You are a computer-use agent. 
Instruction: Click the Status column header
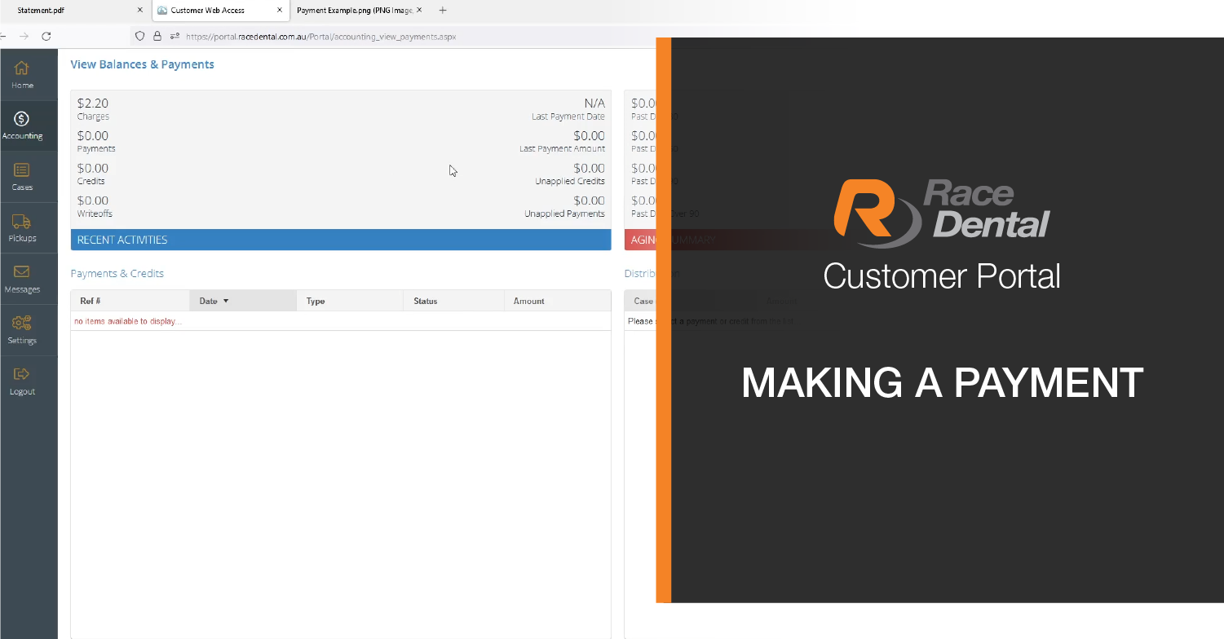[x=425, y=301]
